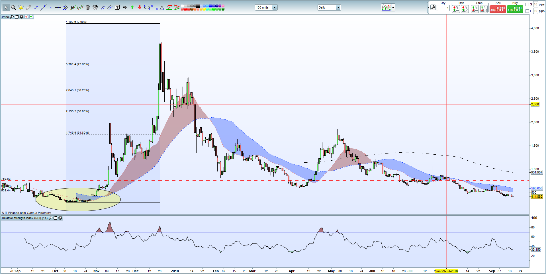
Task: Click the Sell 409.88 button
Action: coord(498,9)
